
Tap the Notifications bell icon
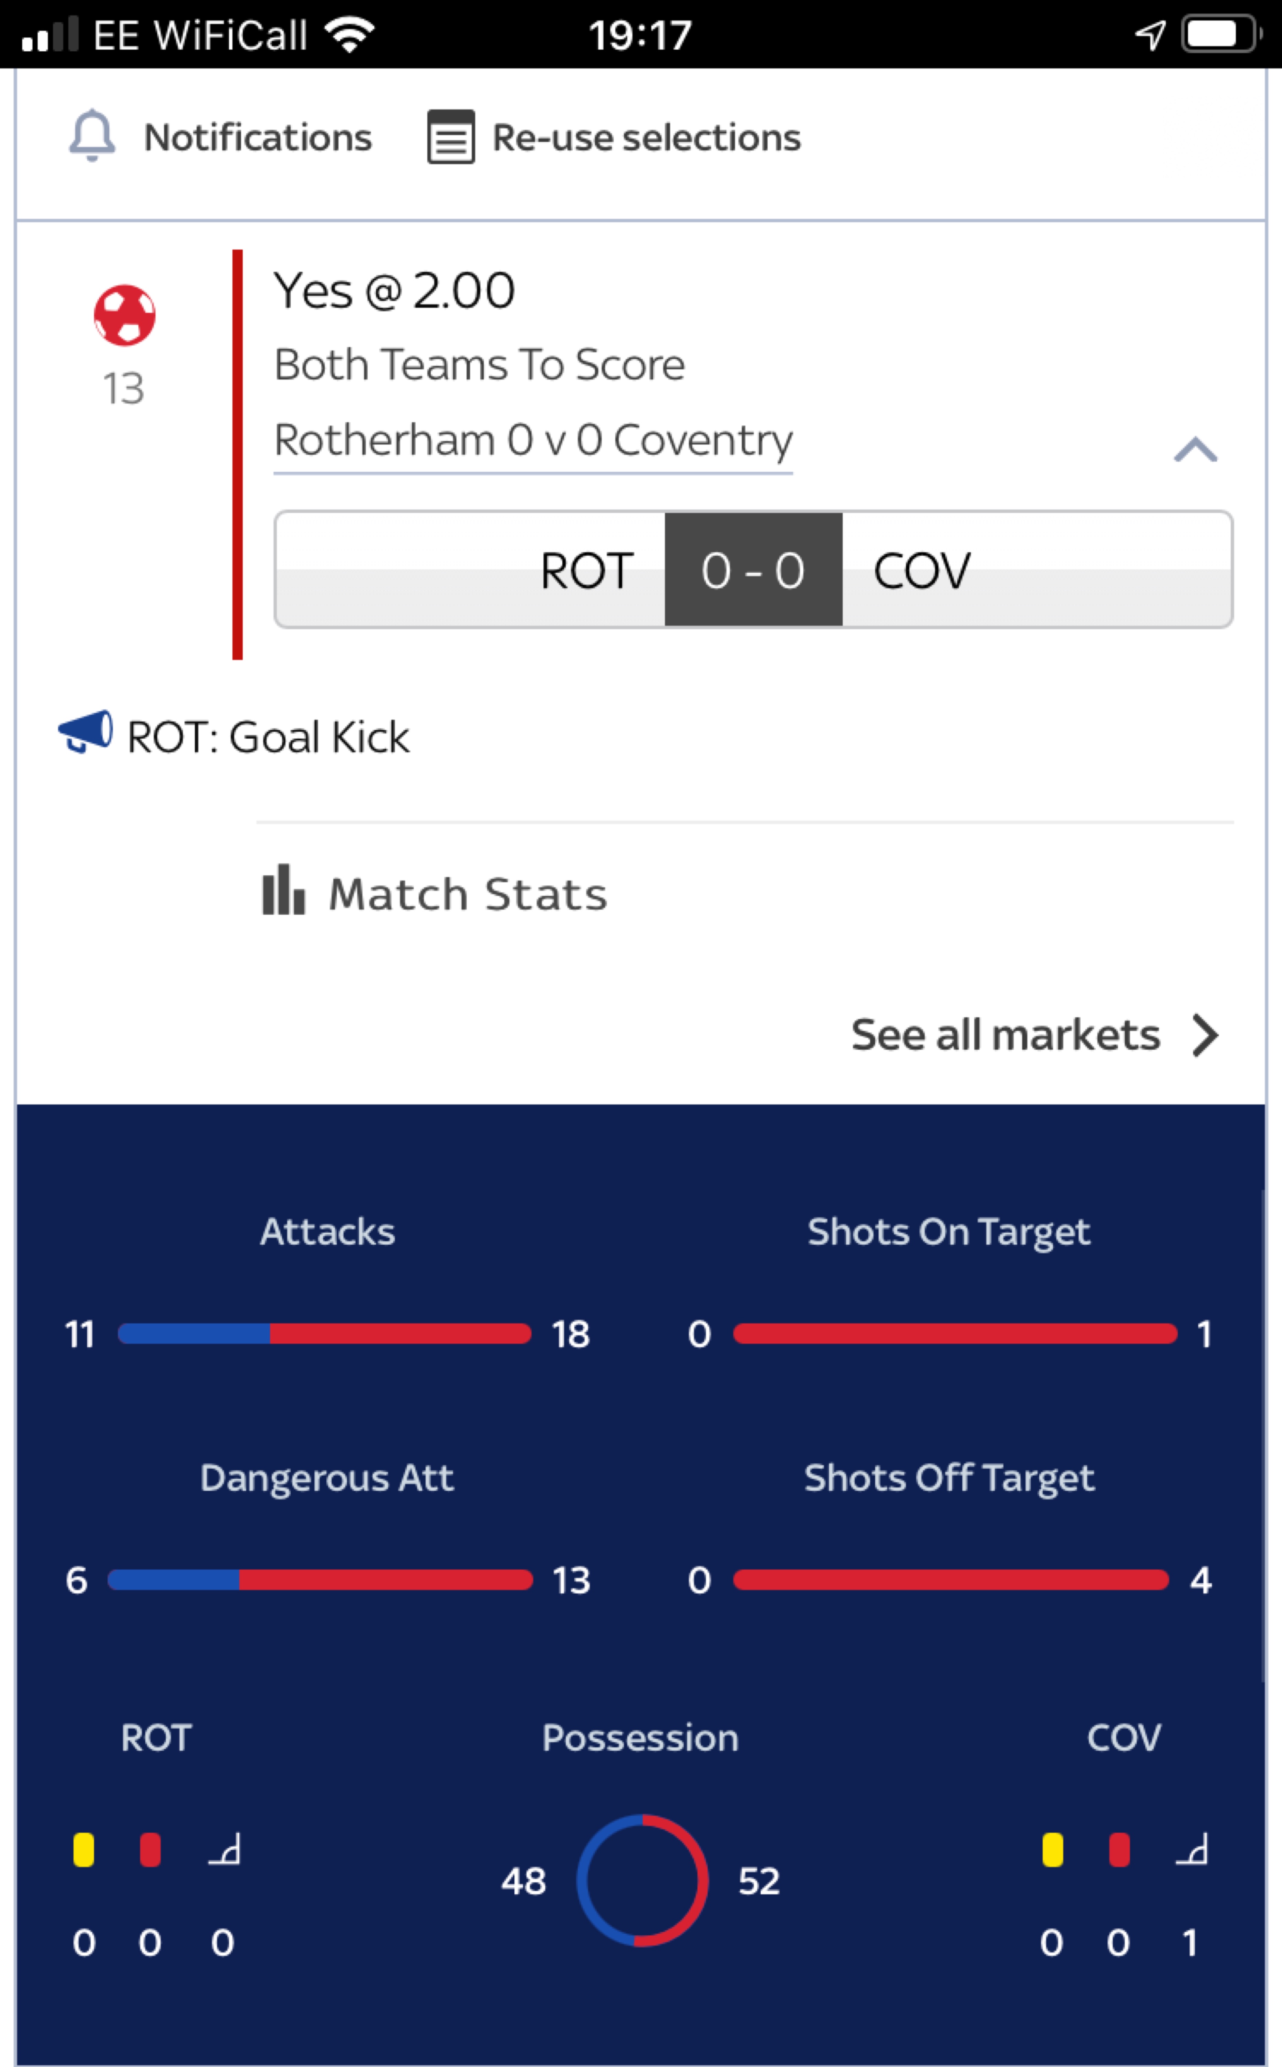[92, 136]
